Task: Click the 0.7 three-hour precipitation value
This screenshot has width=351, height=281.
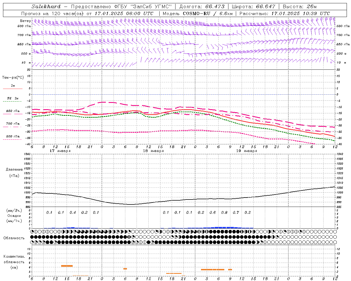Action: pyautogui.click(x=236, y=212)
